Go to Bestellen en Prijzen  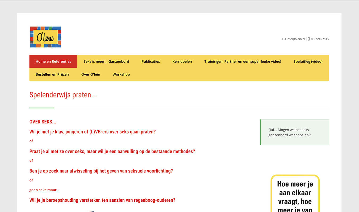[52, 74]
